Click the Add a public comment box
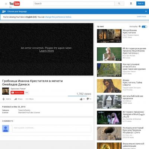 (52, 129)
